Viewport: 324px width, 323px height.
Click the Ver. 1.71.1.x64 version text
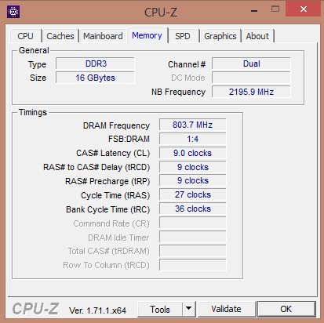pos(97,310)
